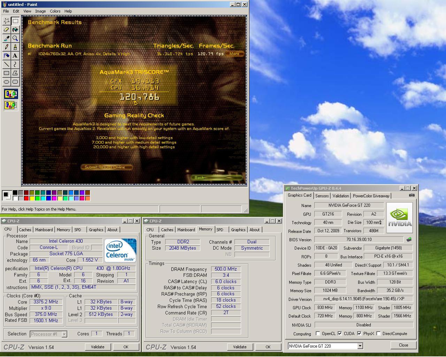446x357 pixels.
Task: Open the Image menu in Paint
Action: tap(40, 11)
